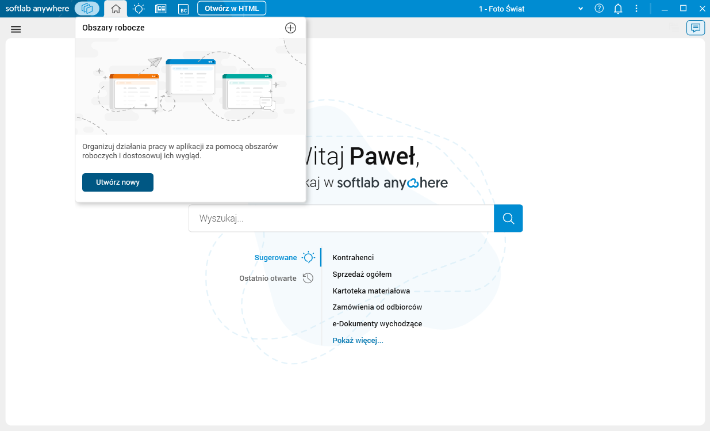Image resolution: width=710 pixels, height=431 pixels.
Task: Click the Wyszukaj search field
Action: 341,218
